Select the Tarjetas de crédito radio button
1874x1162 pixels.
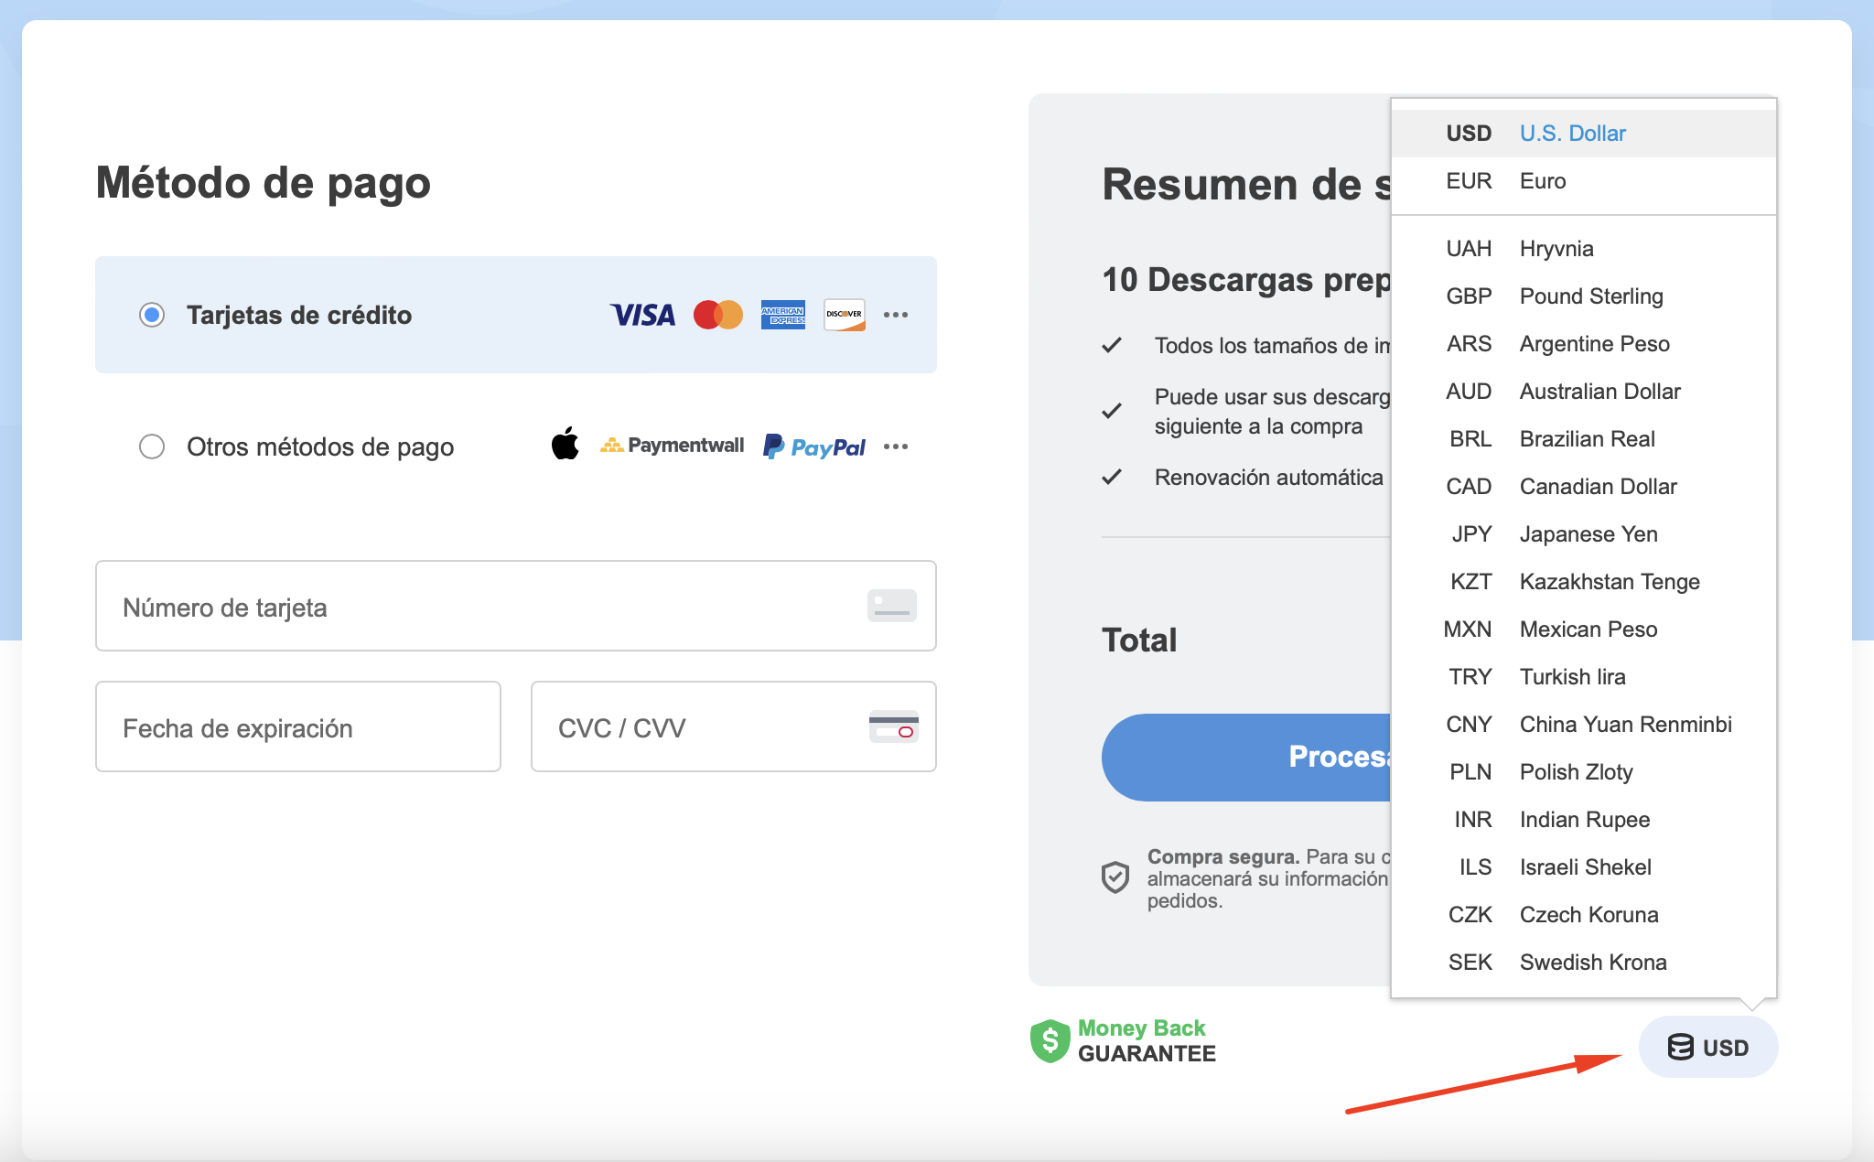[151, 315]
